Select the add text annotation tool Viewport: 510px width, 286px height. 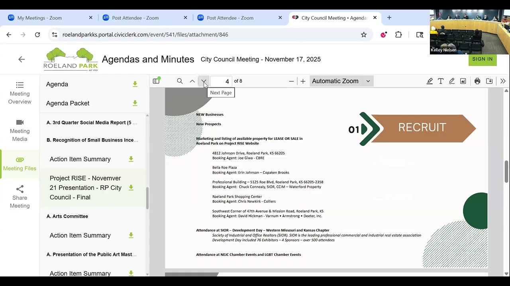tap(441, 81)
